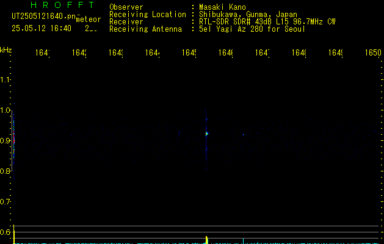This screenshot has height=244, width=384.
Task: Click the kHz axis unit label
Action: 6,50
